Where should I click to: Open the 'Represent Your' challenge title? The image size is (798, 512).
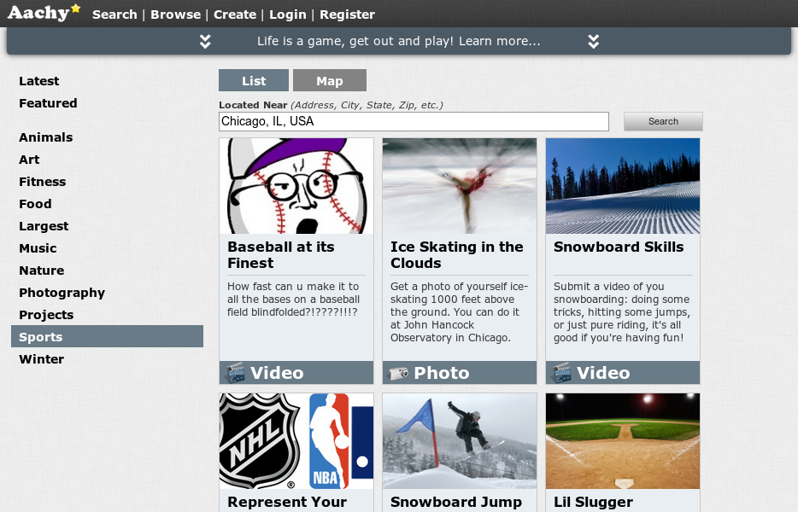(287, 502)
